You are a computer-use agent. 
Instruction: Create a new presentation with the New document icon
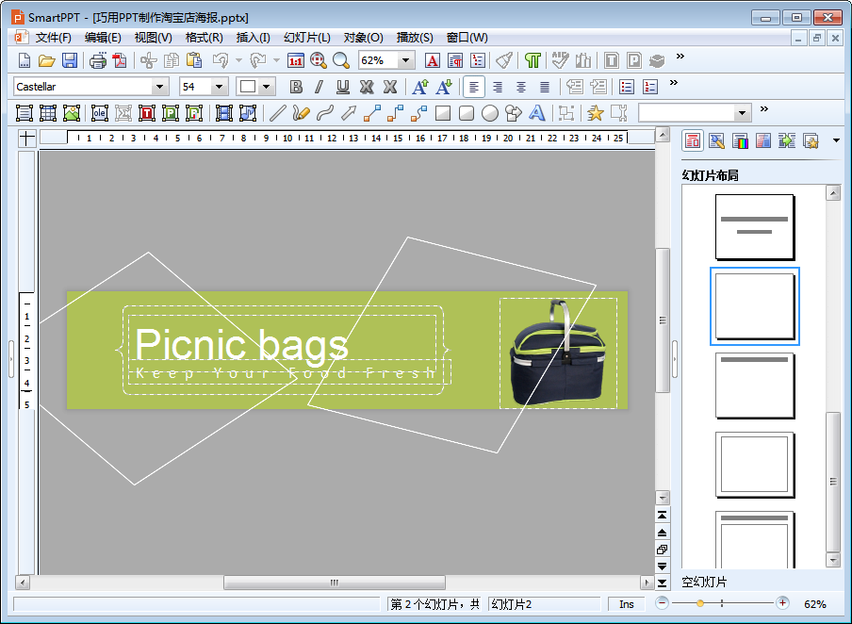[24, 60]
